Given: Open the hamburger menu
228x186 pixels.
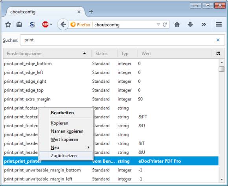Looking at the screenshot, I should pos(219,24).
